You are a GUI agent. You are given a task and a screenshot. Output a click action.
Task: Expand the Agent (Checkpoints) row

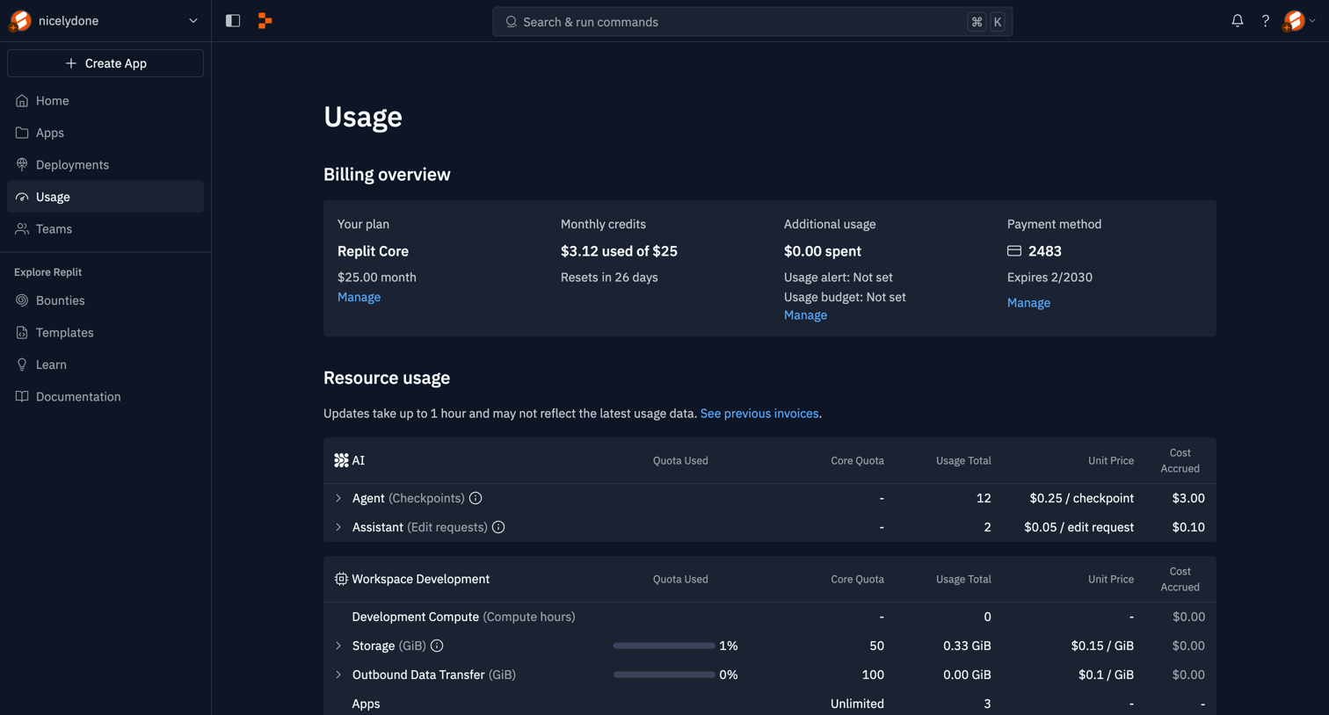click(338, 498)
